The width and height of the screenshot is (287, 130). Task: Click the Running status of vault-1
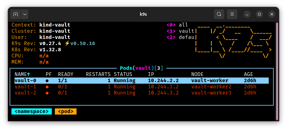pyautogui.click(x=125, y=87)
